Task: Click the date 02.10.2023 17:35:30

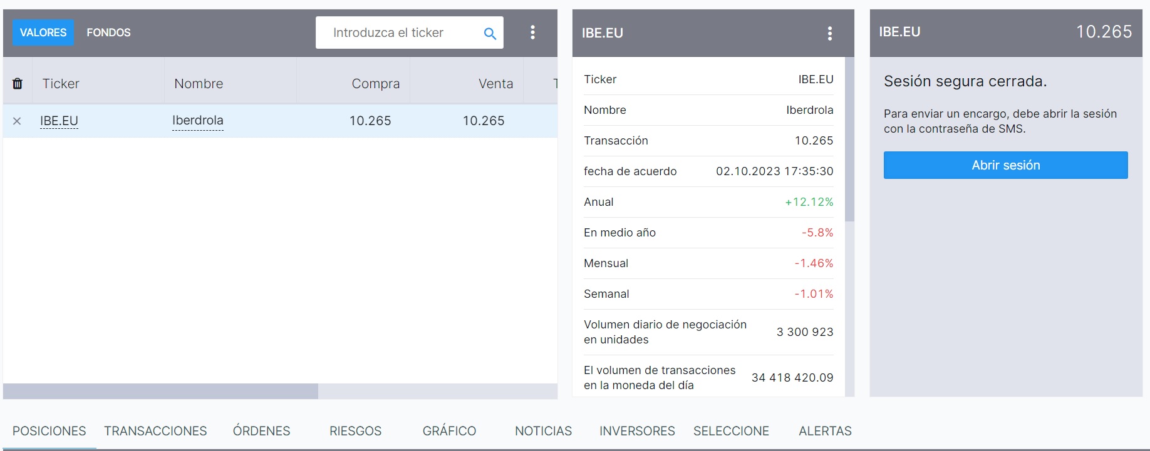Action: pos(775,171)
